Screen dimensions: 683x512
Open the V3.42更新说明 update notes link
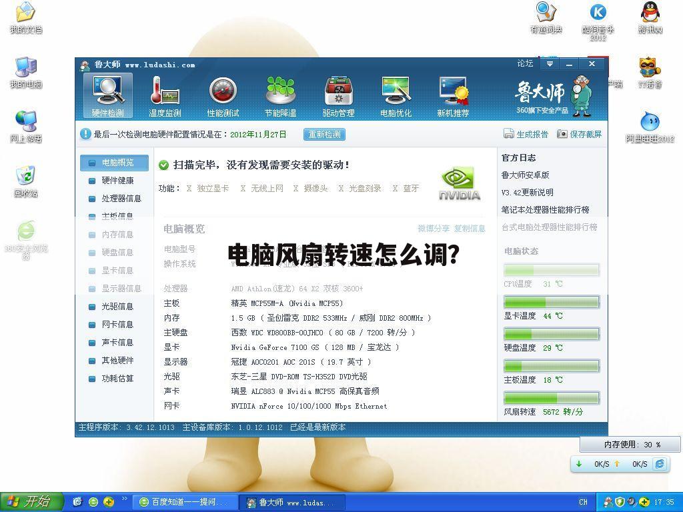(x=528, y=193)
